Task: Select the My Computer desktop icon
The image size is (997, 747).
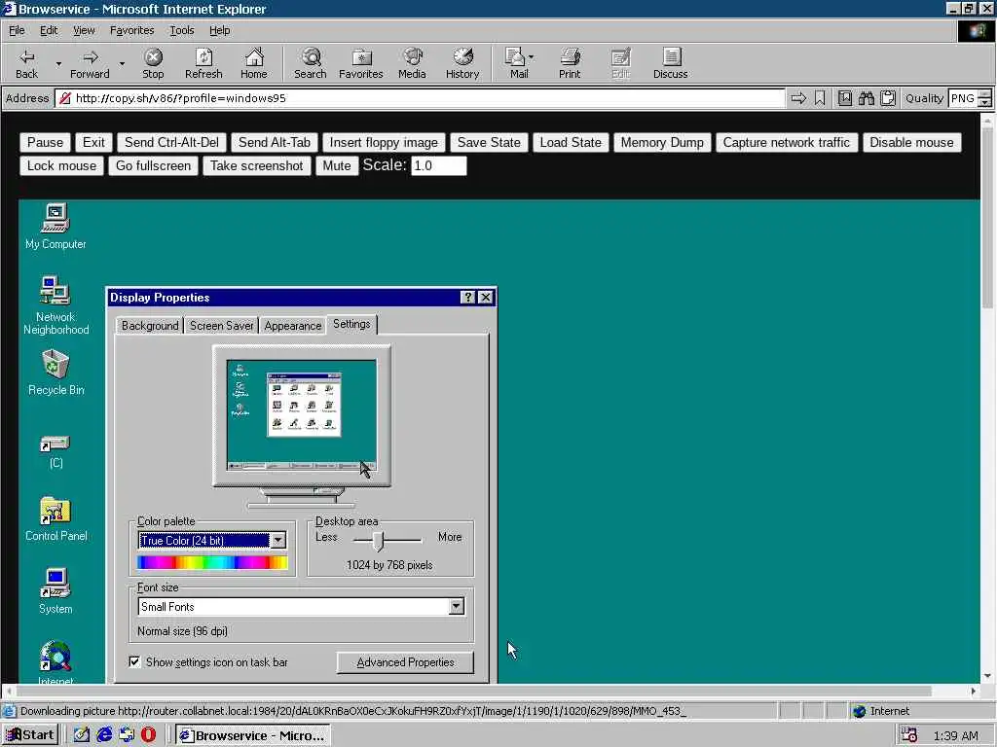Action: pos(55,227)
